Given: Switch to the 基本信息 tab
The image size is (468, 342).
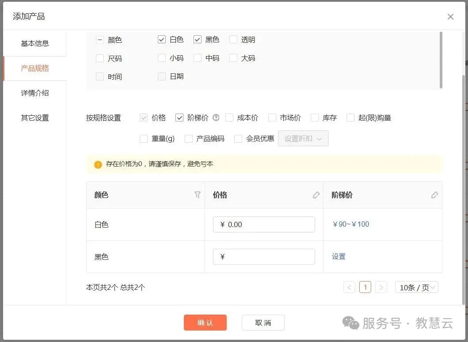Looking at the screenshot, I should click(35, 44).
